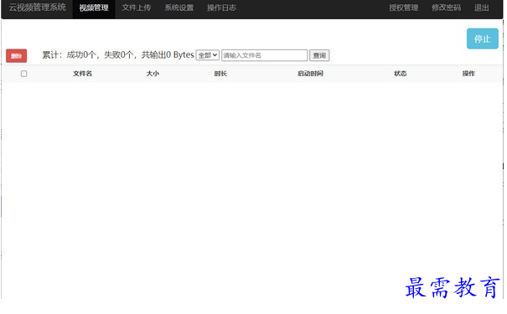Log out via the 退出 link
The width and height of the screenshot is (507, 314).
(482, 8)
